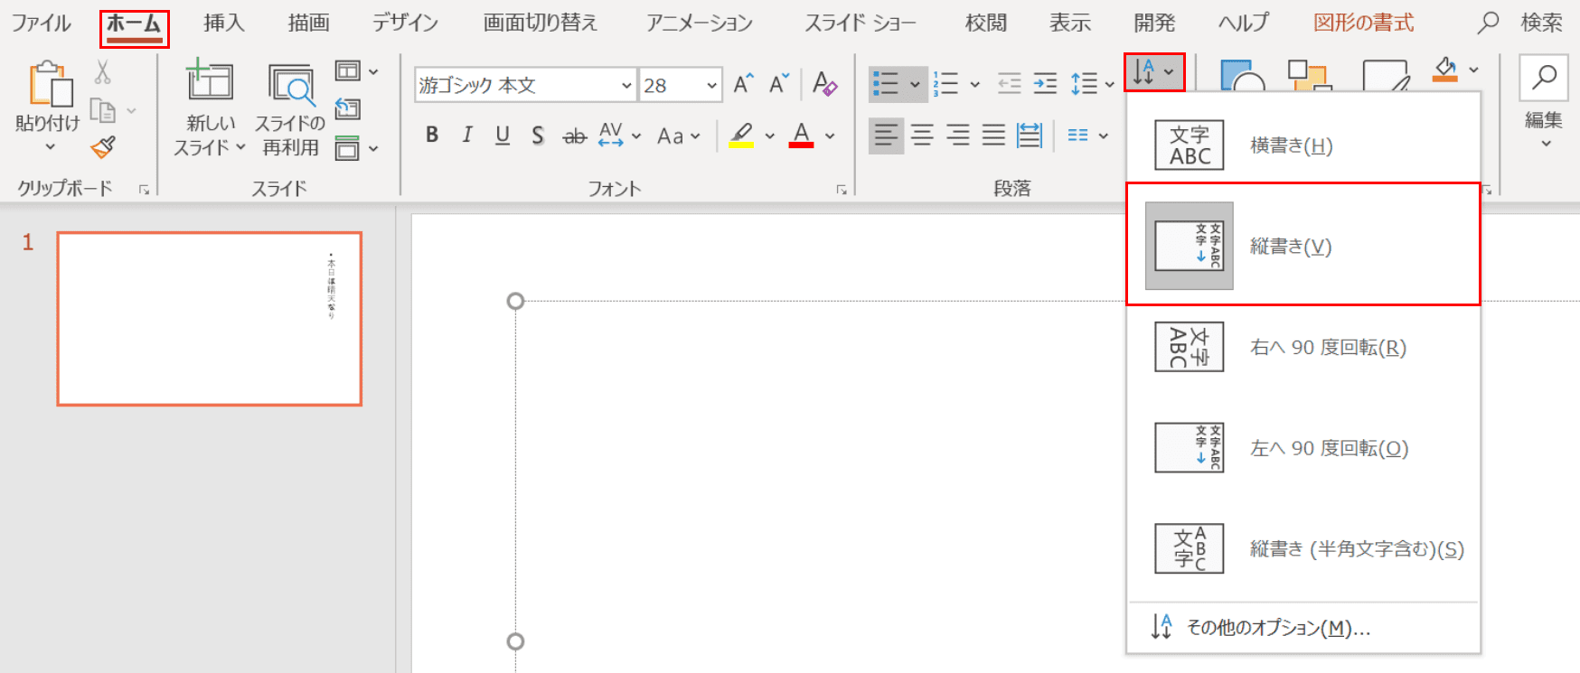Click the New Slide (新しいスライド) icon

click(x=209, y=81)
